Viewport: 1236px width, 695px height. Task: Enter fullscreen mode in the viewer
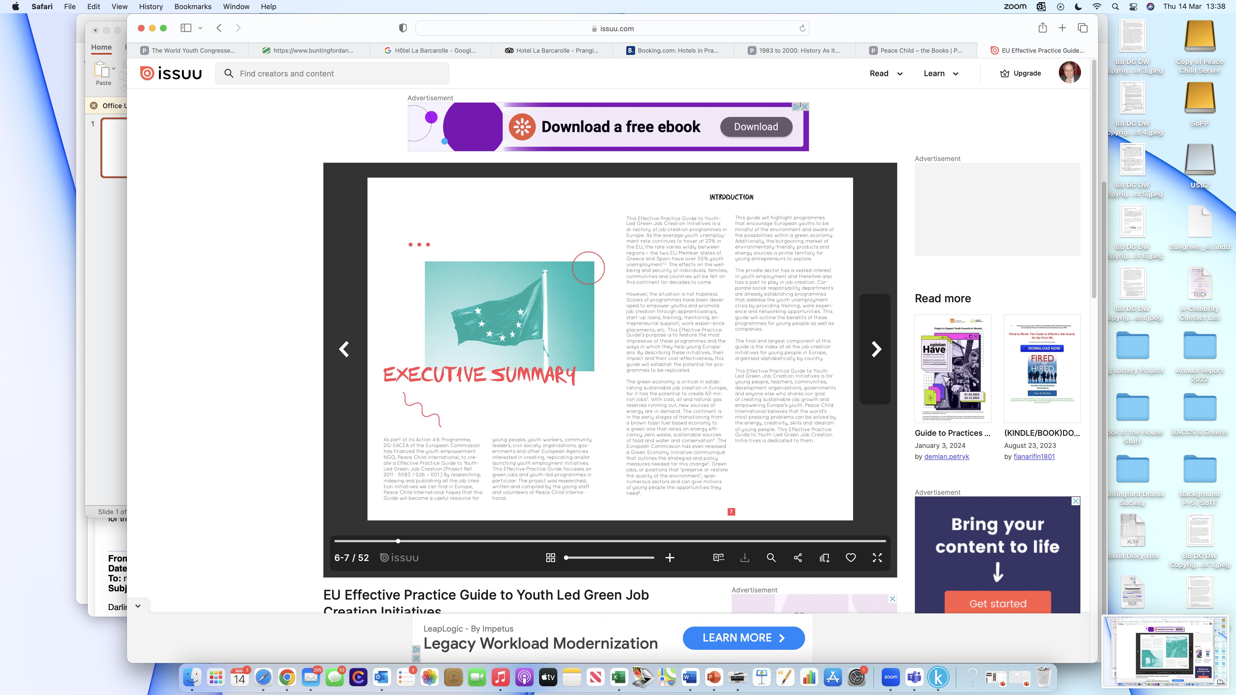pyautogui.click(x=877, y=557)
